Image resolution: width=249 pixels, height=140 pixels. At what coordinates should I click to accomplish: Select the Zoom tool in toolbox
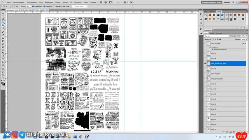click(x=3, y=78)
